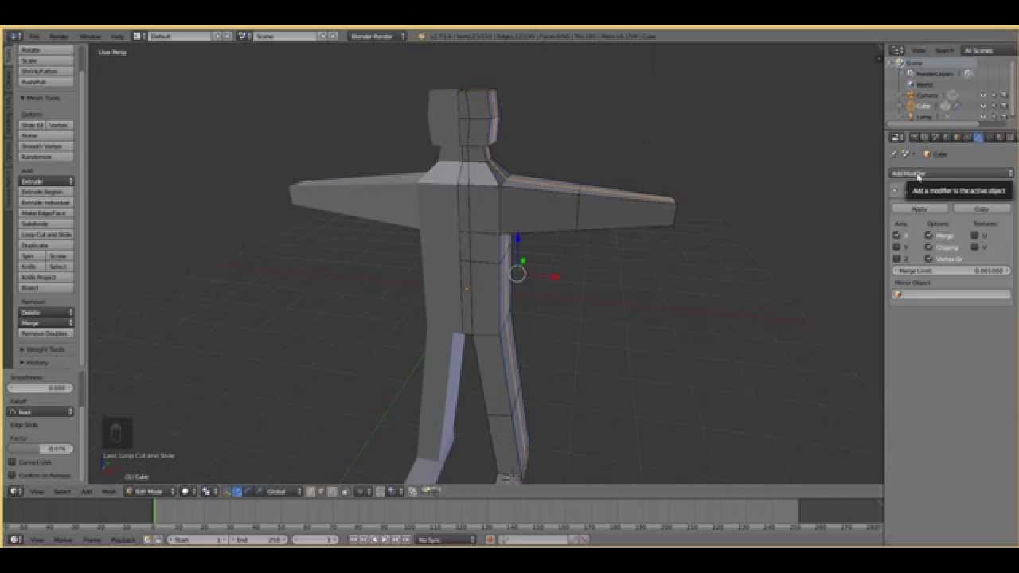Adjust the Smoothness slider
The height and width of the screenshot is (573, 1019).
pos(41,388)
